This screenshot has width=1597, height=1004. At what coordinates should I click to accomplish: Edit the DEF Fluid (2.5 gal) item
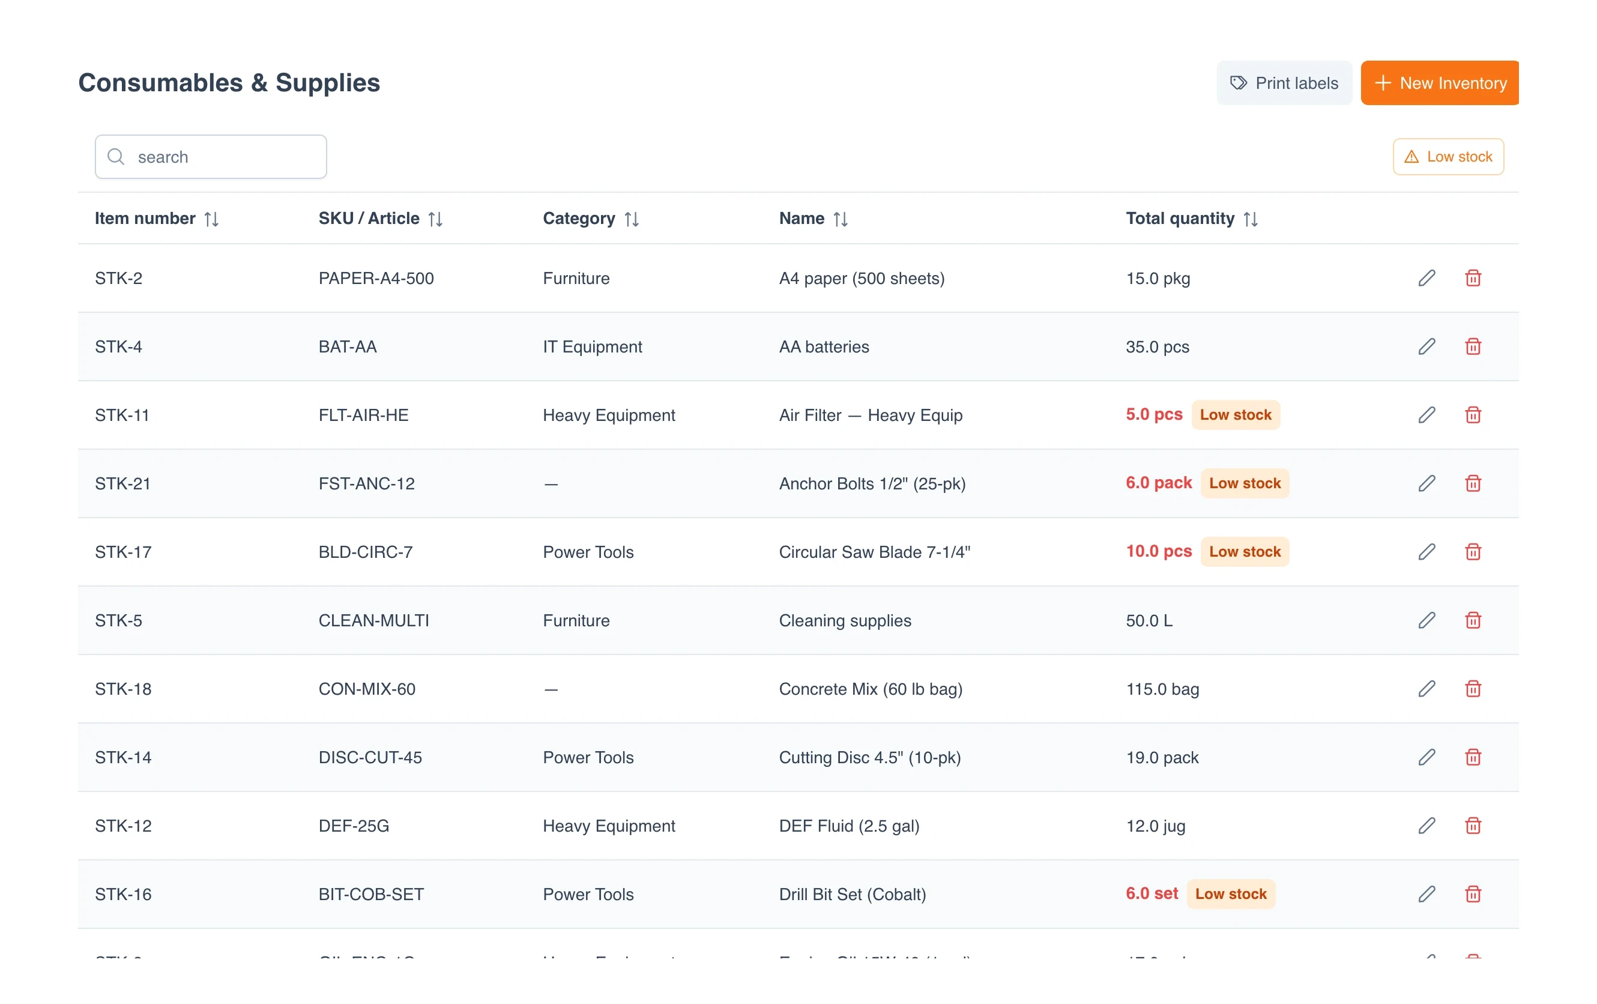(x=1426, y=825)
